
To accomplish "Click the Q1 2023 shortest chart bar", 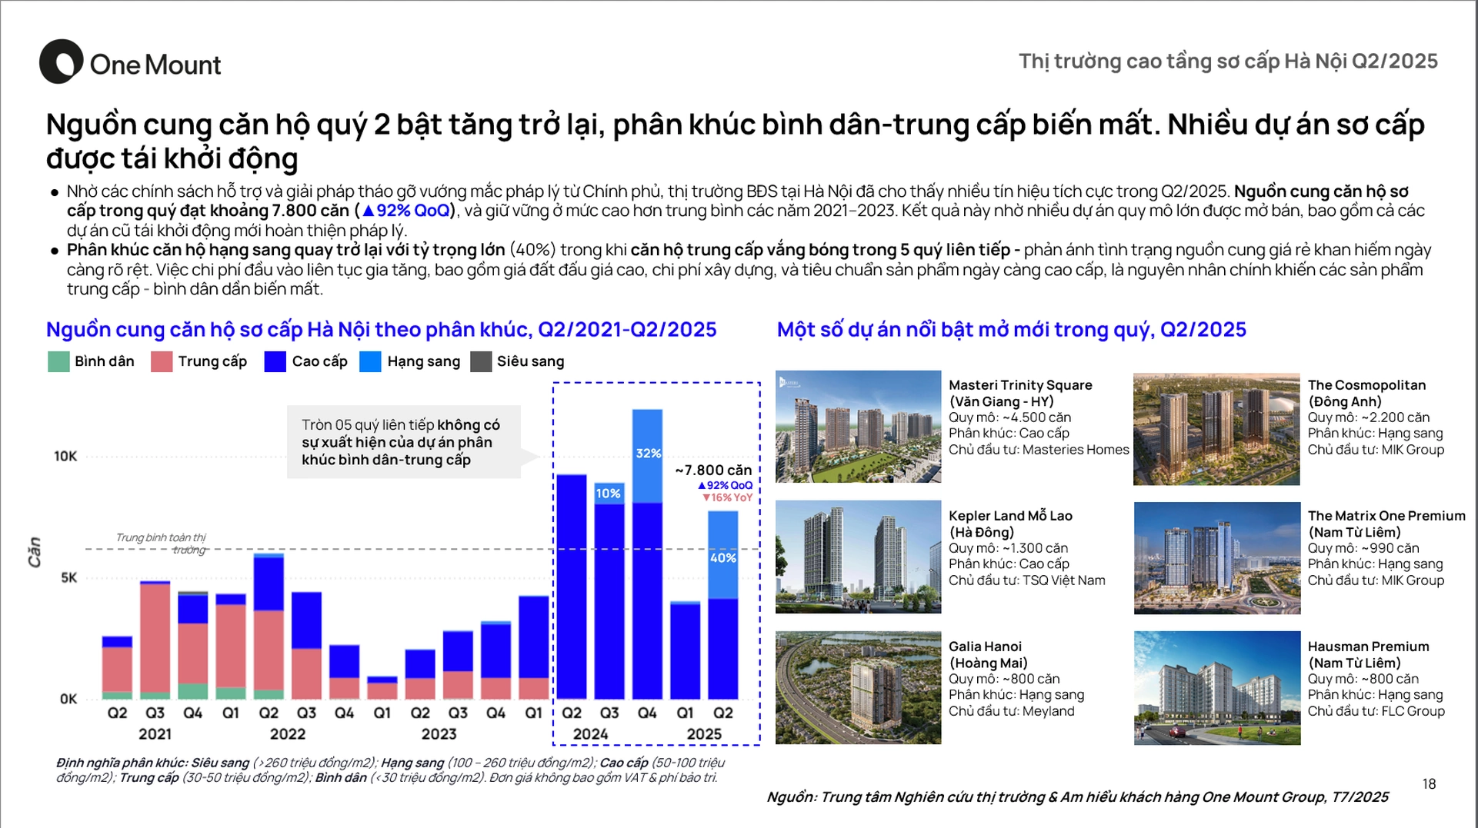I will pyautogui.click(x=382, y=688).
